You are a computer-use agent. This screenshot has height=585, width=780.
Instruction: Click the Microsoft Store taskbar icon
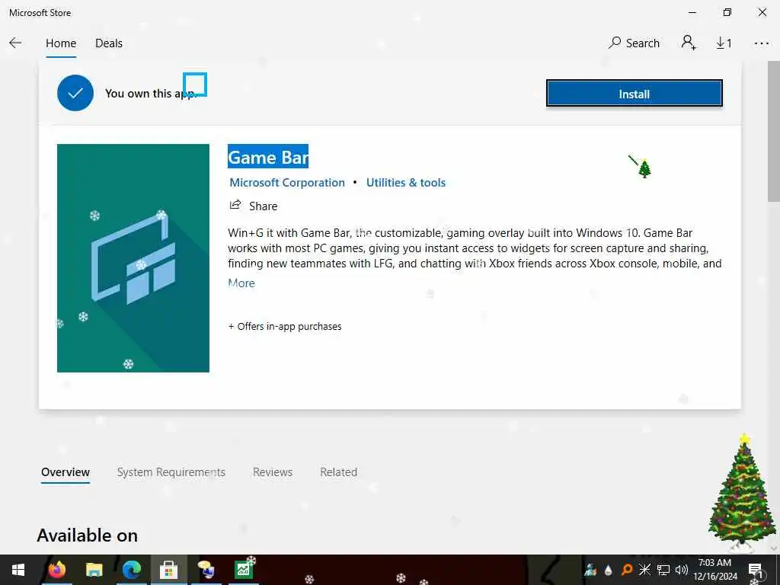(168, 570)
